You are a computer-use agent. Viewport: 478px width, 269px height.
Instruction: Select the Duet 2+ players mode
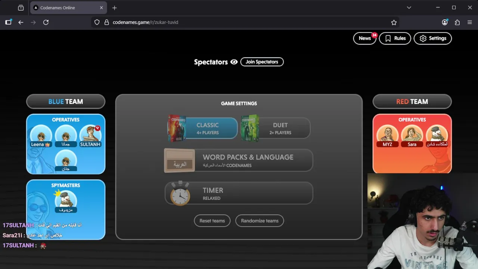coord(276,128)
